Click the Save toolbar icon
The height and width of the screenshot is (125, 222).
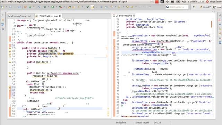coord(10,7)
